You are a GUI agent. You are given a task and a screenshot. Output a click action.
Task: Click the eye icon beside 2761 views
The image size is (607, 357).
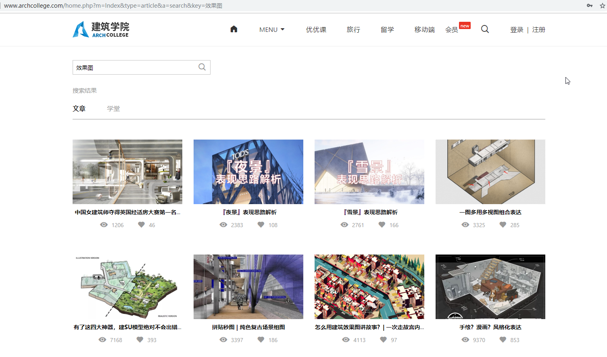click(344, 225)
